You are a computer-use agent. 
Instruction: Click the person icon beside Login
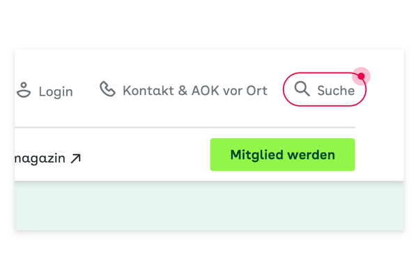click(x=24, y=90)
